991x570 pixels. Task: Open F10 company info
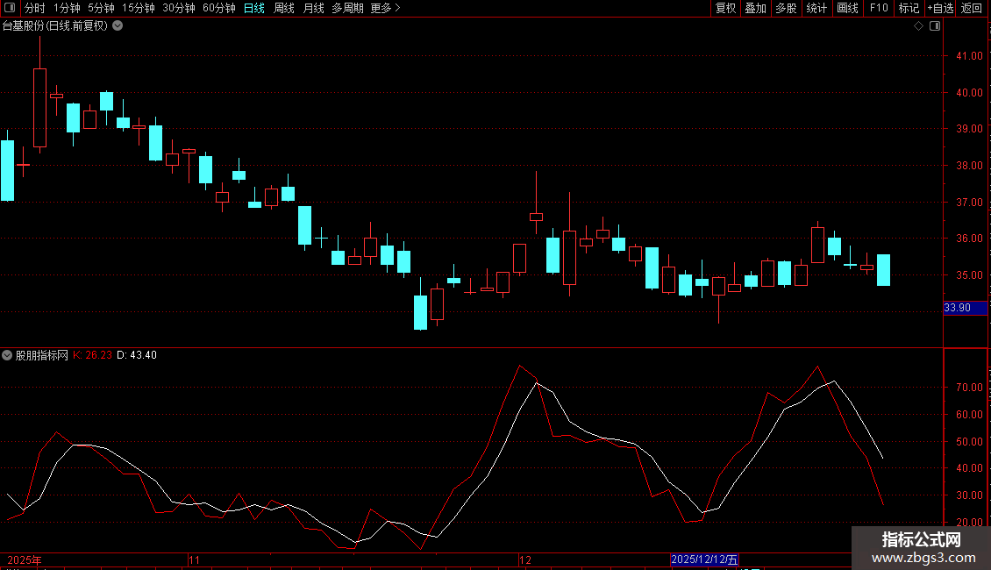coord(879,8)
